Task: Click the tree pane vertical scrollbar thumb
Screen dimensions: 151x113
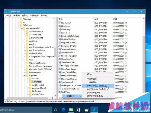Action: (55, 52)
